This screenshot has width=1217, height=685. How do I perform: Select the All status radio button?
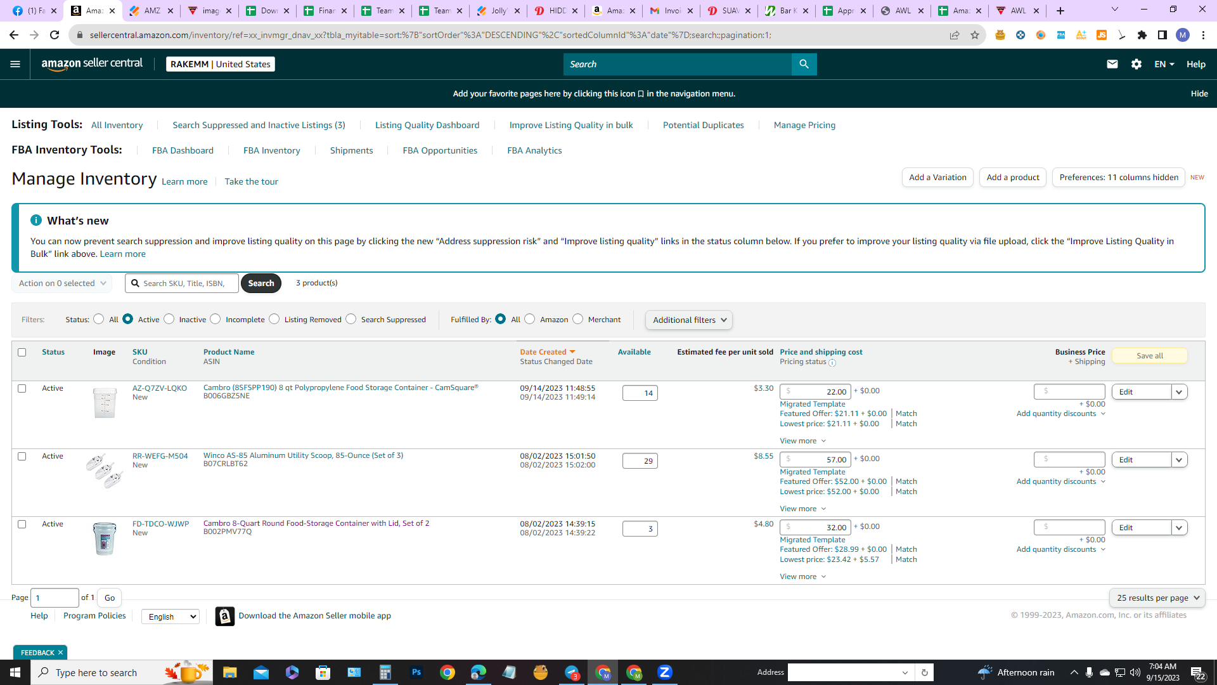(x=99, y=319)
